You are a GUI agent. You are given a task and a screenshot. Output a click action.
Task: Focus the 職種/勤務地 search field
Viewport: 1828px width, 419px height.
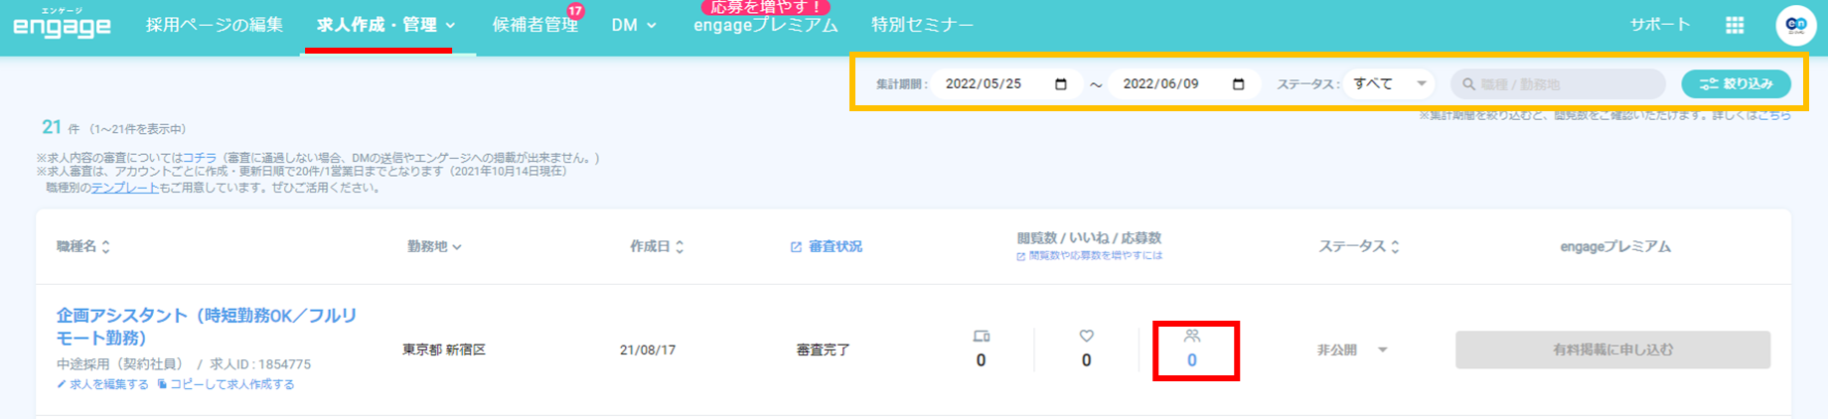[x=1558, y=84]
